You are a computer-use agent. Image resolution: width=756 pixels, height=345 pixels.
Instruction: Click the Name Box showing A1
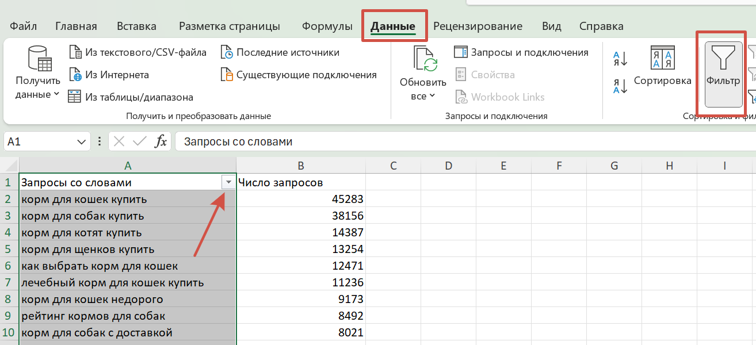(x=40, y=141)
